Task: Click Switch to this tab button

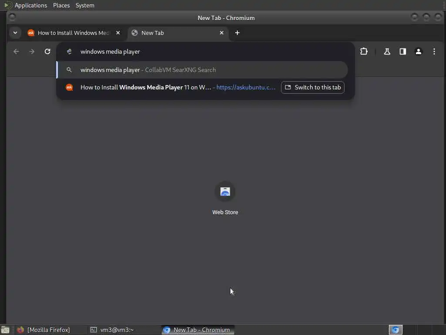Action: coord(313,87)
